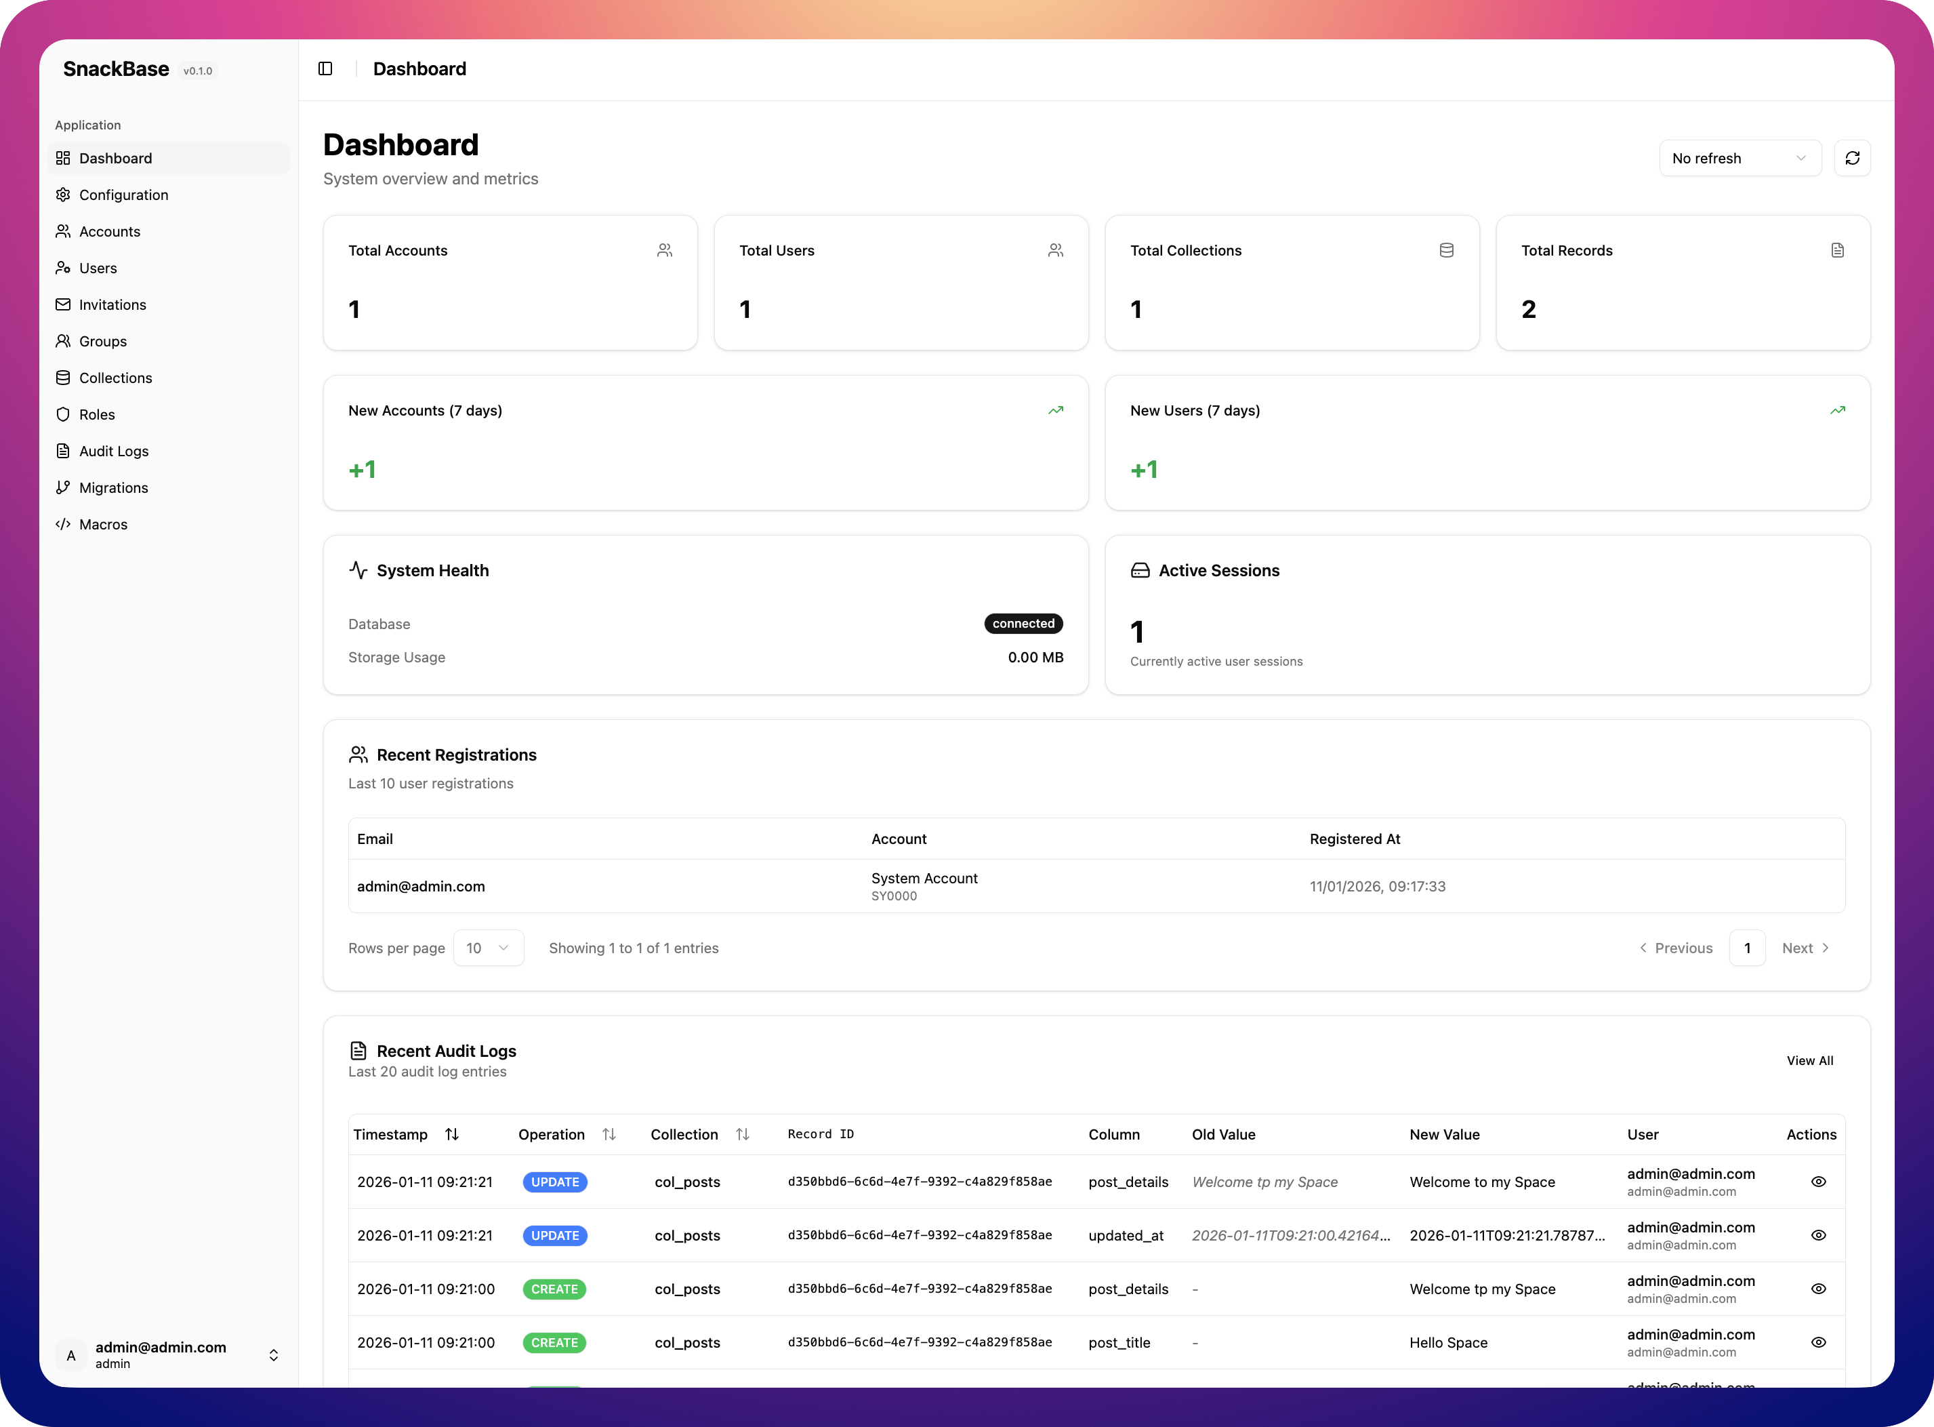
Task: Show details for the updated_at UPDATE log
Action: (1818, 1235)
